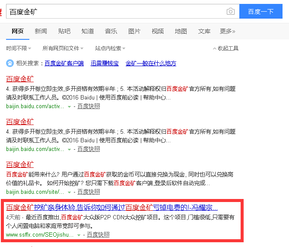Select the 网页 tab
The image size is (289, 247).
click(18, 31)
